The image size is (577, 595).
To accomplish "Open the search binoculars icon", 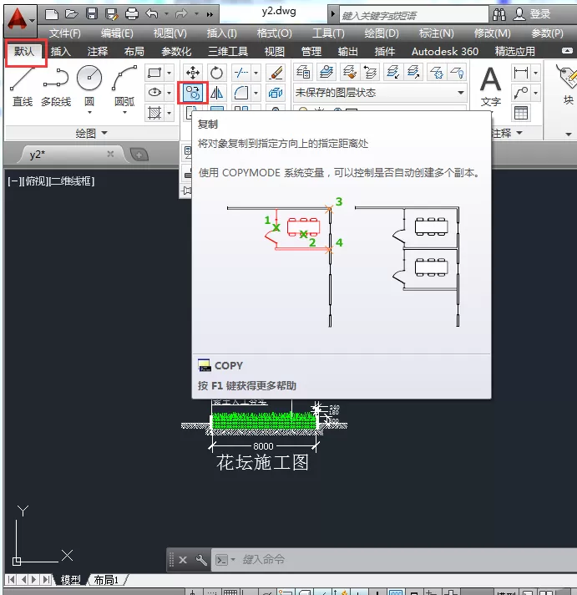I will (x=499, y=14).
